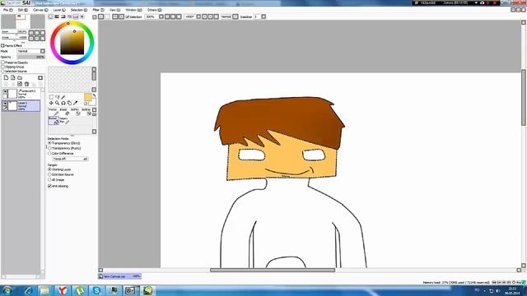This screenshot has height=296, width=527.
Task: Select Transparency (Fuzzy) detection mode
Action: [49, 148]
